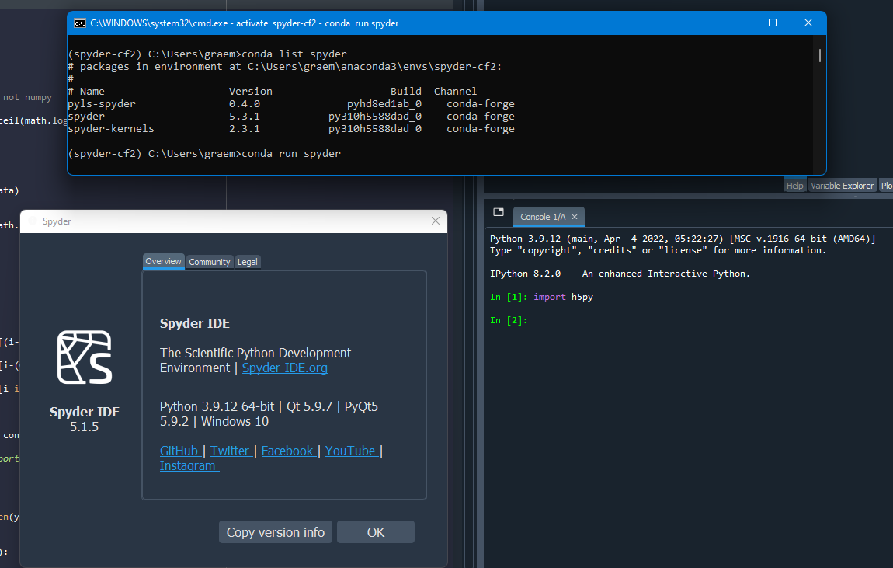
Task: Click the Instagram link
Action: pos(188,465)
